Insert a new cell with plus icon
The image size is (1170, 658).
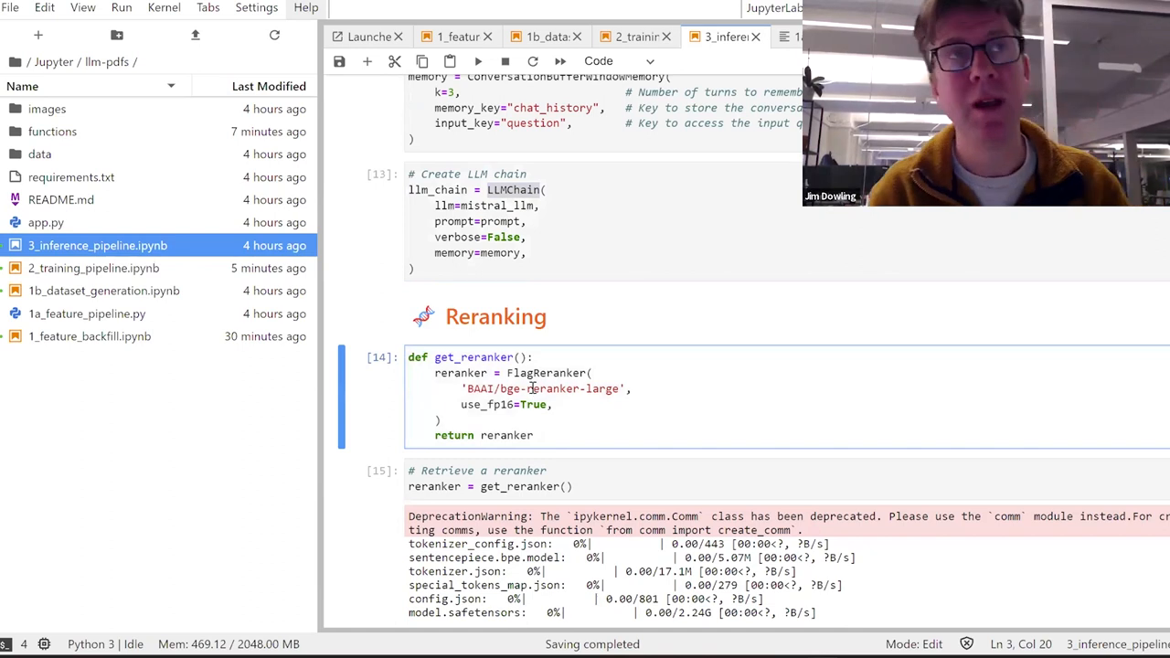(x=367, y=61)
